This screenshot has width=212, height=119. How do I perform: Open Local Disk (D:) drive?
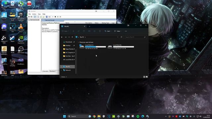point(121,47)
